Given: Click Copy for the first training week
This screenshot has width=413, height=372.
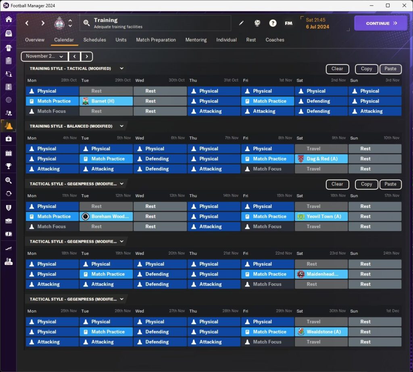Looking at the screenshot, I should pos(366,69).
